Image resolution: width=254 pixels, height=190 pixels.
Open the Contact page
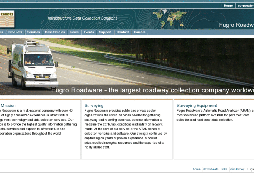click(x=123, y=32)
